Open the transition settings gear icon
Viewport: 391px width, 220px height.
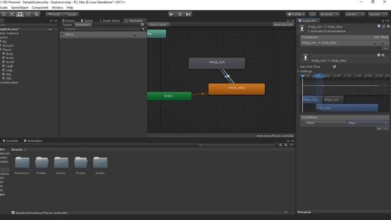click(383, 55)
